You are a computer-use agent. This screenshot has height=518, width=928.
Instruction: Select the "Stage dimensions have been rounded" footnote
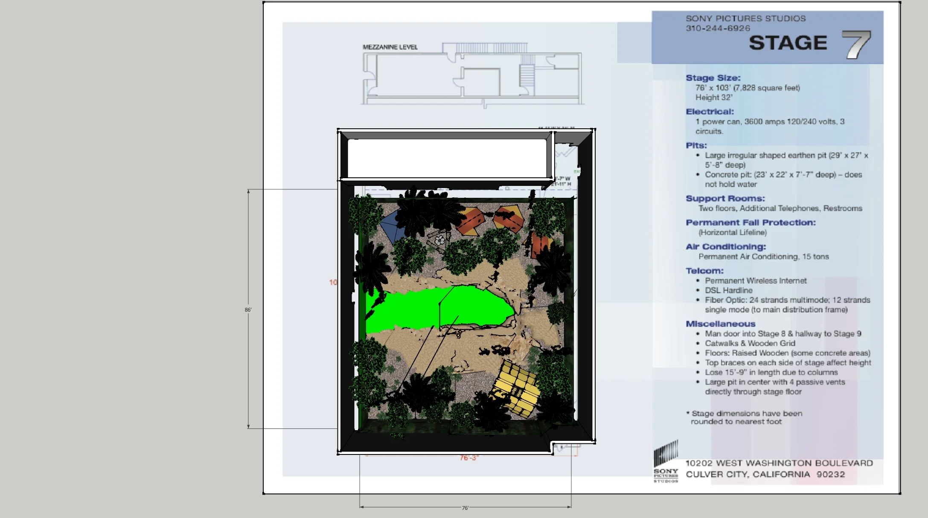pos(744,417)
